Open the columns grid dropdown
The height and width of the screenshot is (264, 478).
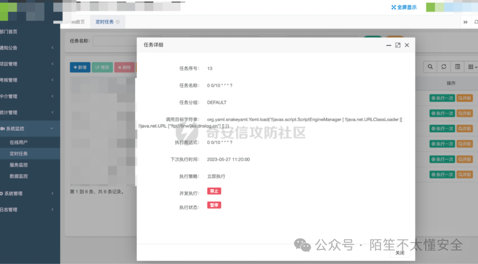[x=472, y=67]
